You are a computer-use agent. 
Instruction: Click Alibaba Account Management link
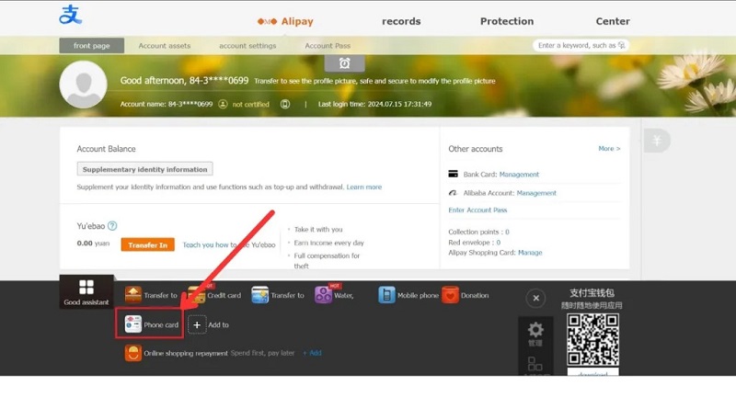coord(536,193)
